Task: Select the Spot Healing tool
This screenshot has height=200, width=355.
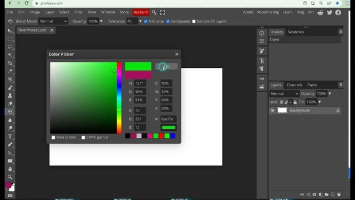Action: tap(10, 79)
